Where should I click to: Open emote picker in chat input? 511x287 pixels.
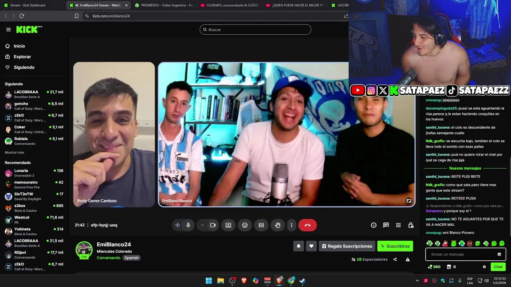coord(499,254)
